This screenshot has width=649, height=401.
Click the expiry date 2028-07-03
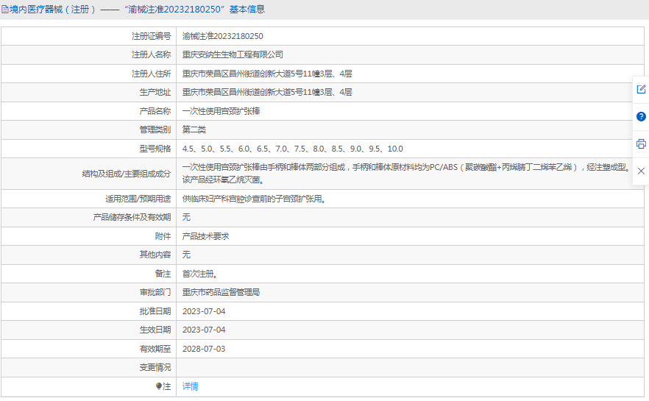[204, 349]
